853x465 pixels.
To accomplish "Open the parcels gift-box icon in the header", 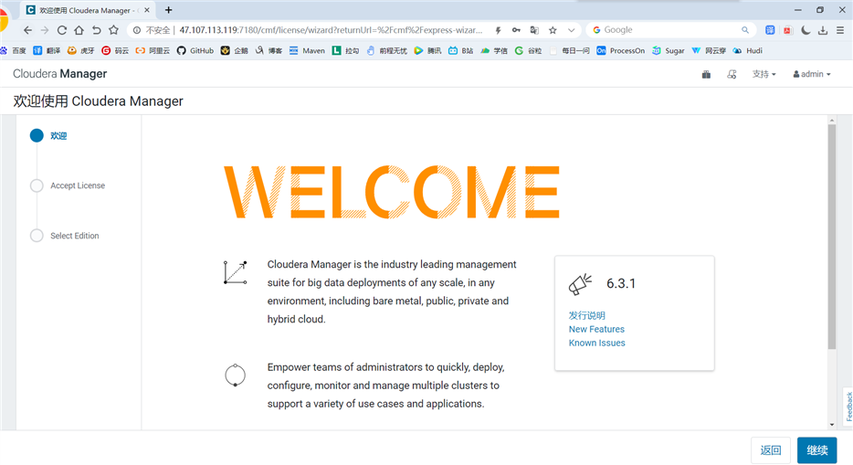I will click(x=706, y=75).
